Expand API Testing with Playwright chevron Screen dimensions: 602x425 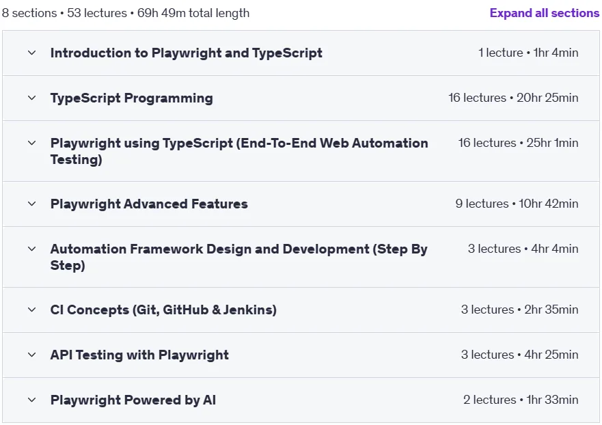pyautogui.click(x=32, y=355)
